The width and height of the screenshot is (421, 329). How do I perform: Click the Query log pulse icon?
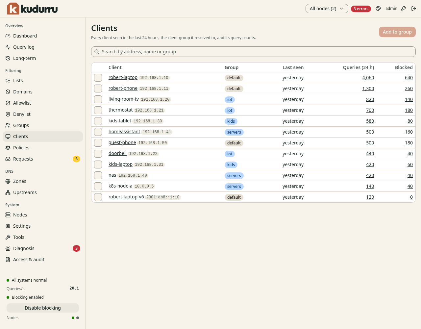[x=8, y=47]
